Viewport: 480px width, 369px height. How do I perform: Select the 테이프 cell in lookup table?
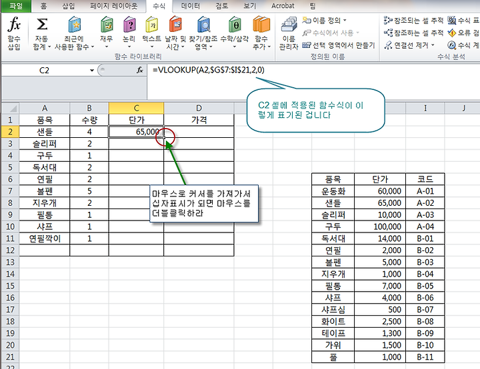coord(333,333)
